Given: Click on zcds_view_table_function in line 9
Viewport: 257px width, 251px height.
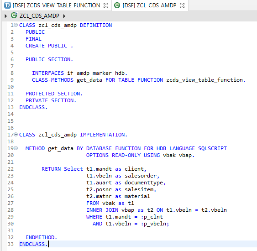Looking at the screenshot, I should pos(205,80).
